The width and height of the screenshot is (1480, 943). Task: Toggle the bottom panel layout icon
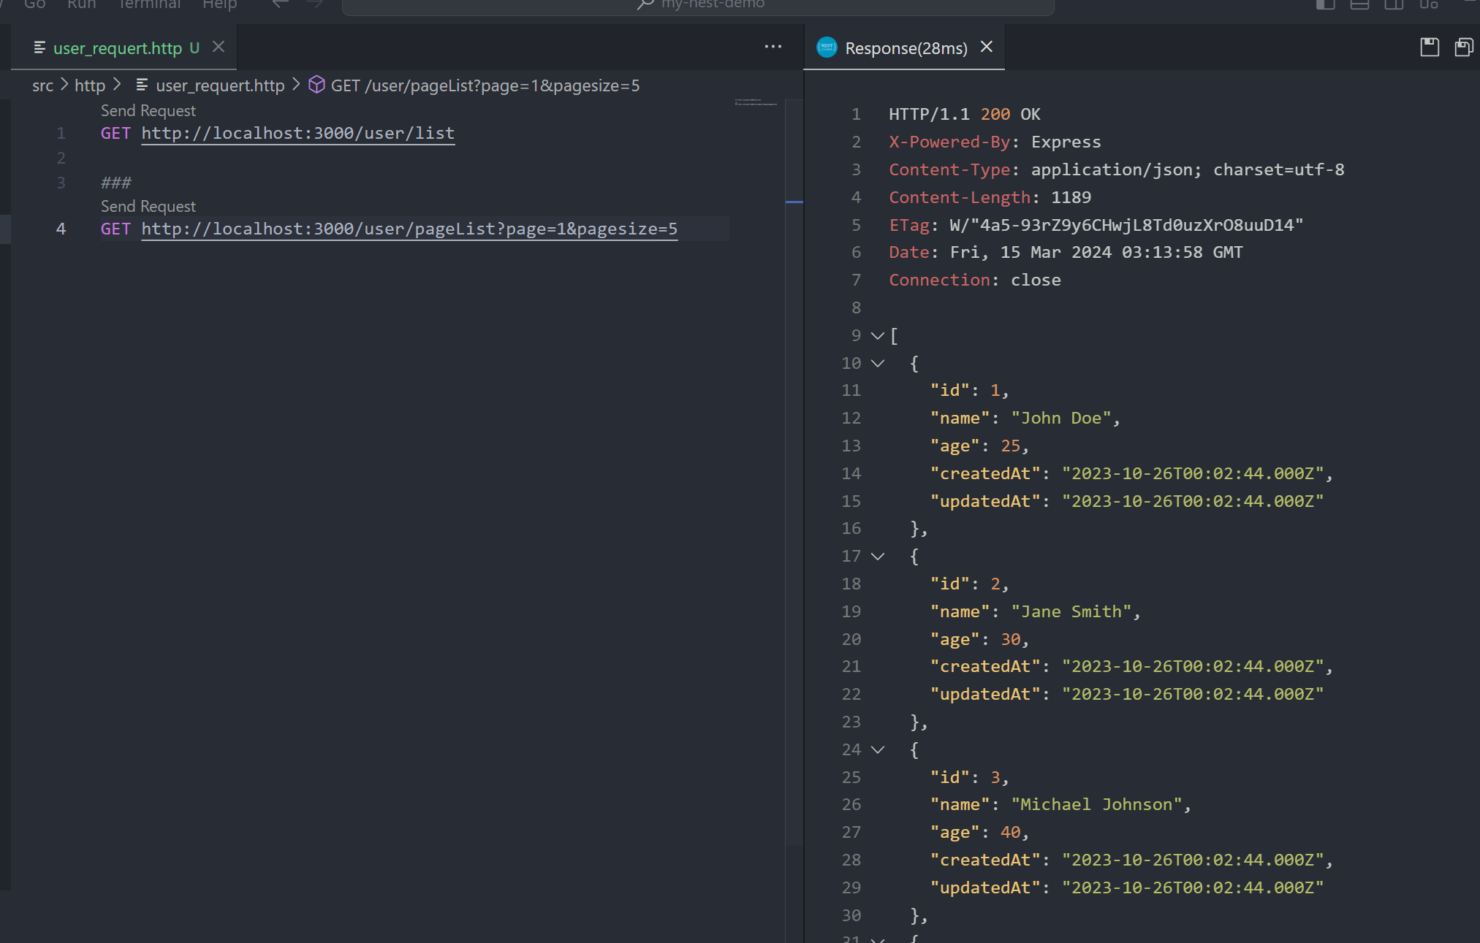[x=1359, y=4]
